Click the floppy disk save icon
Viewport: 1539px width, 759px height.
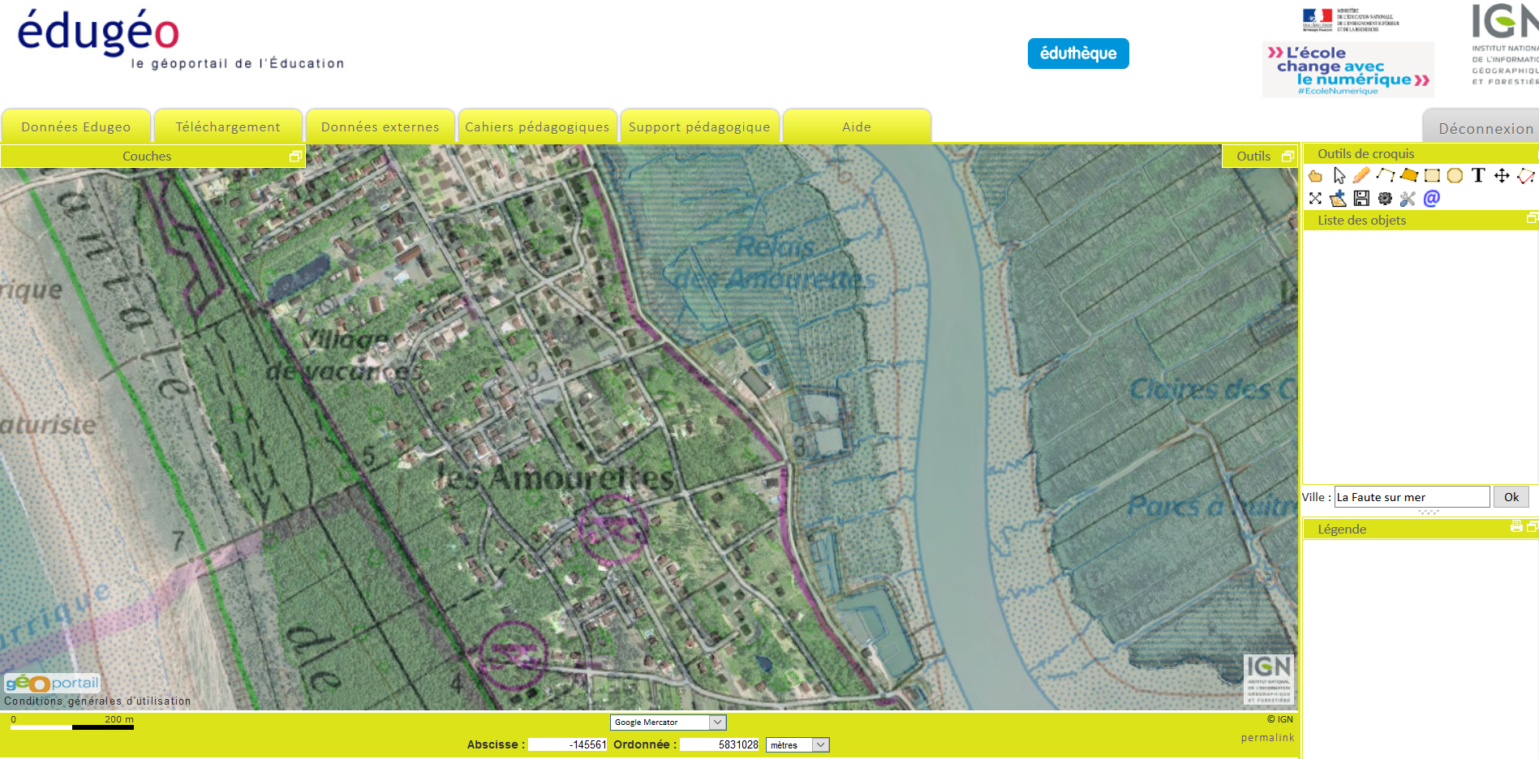pyautogui.click(x=1361, y=199)
